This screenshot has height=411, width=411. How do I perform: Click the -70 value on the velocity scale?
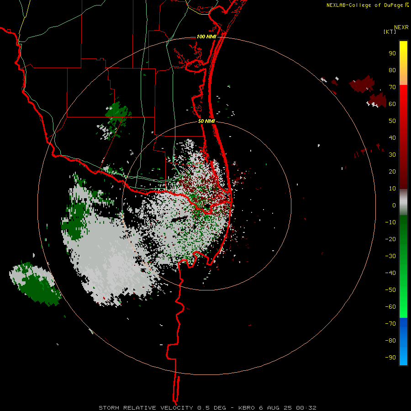[390, 324]
